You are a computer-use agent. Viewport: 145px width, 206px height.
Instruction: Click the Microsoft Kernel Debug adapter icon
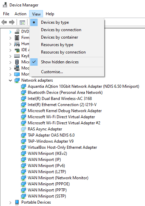[x=23, y=111]
